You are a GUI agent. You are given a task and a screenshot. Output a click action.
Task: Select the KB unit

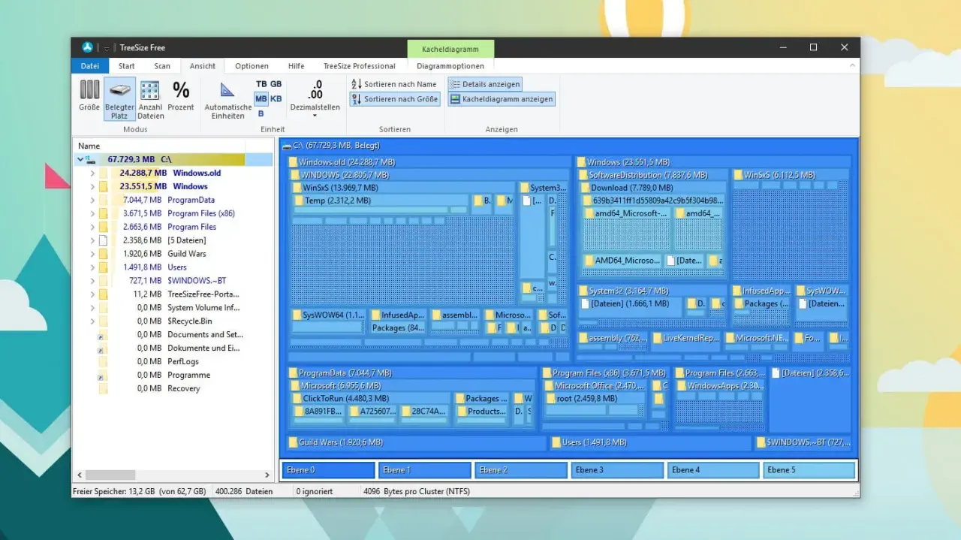tap(276, 98)
